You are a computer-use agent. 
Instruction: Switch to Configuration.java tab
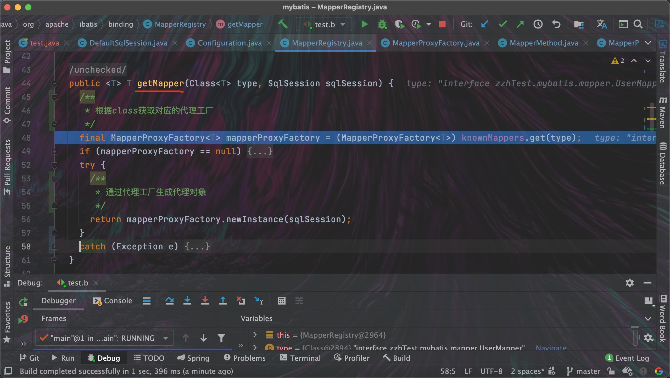[230, 43]
